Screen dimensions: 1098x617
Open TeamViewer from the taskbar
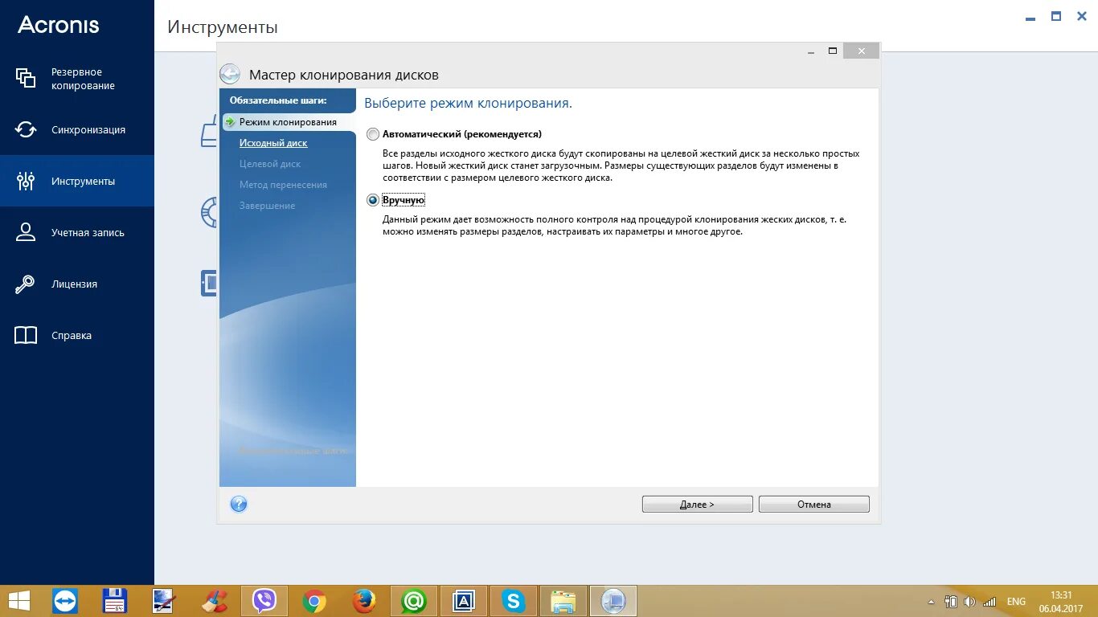[x=64, y=601]
